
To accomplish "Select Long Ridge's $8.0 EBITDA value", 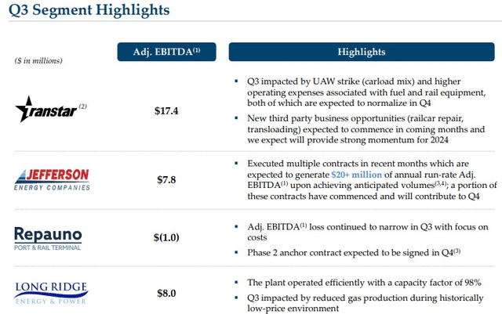I will tap(166, 293).
